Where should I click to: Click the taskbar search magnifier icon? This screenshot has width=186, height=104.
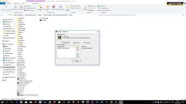(x=7, y=102)
